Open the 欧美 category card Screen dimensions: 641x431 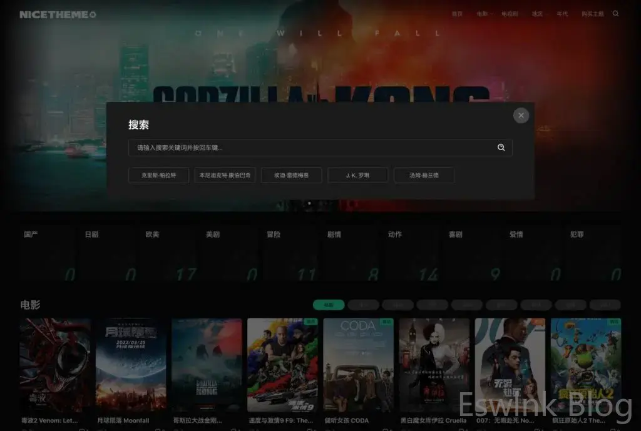tap(170, 254)
